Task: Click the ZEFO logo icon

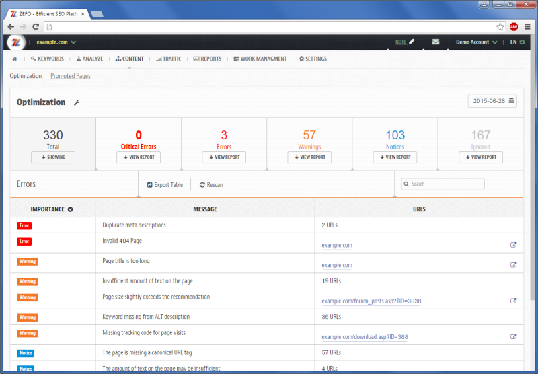Action: [16, 42]
